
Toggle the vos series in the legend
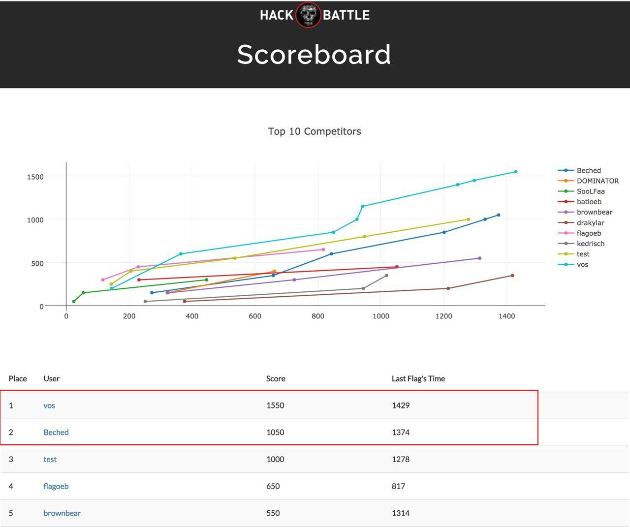click(x=573, y=265)
